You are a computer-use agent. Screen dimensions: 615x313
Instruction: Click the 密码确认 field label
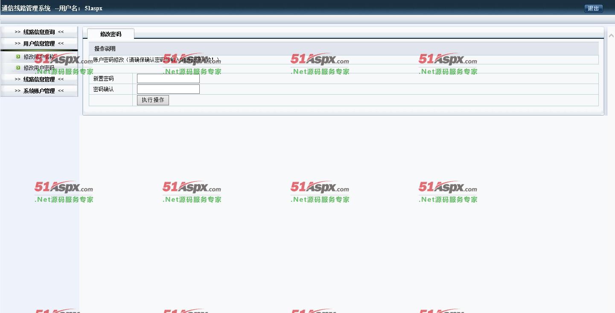tap(104, 89)
